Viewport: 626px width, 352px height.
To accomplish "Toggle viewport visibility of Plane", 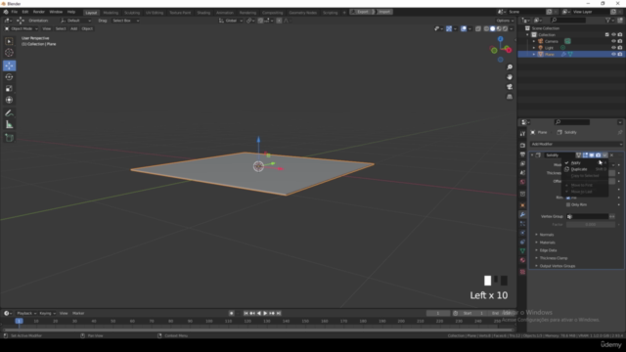I will [x=613, y=54].
